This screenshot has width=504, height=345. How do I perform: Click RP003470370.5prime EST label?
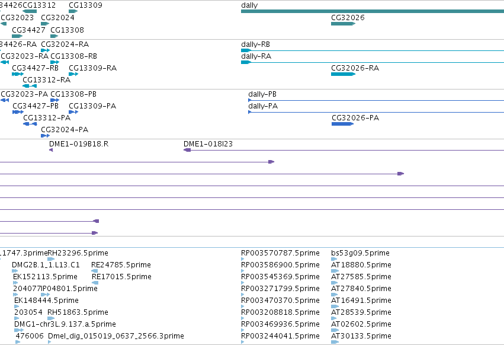click(280, 301)
